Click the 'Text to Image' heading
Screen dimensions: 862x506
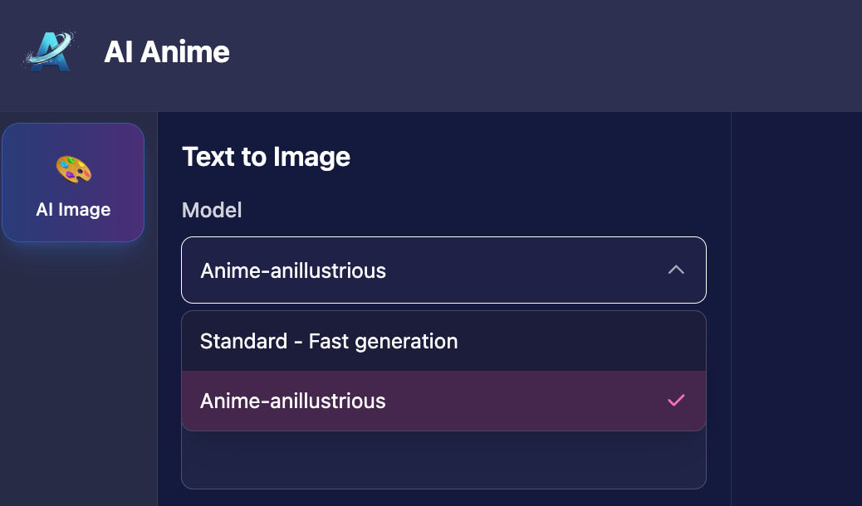(266, 157)
